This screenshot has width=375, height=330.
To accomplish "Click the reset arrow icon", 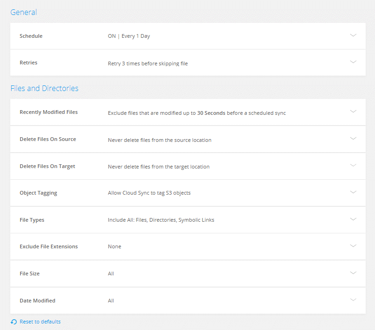I will (x=14, y=322).
